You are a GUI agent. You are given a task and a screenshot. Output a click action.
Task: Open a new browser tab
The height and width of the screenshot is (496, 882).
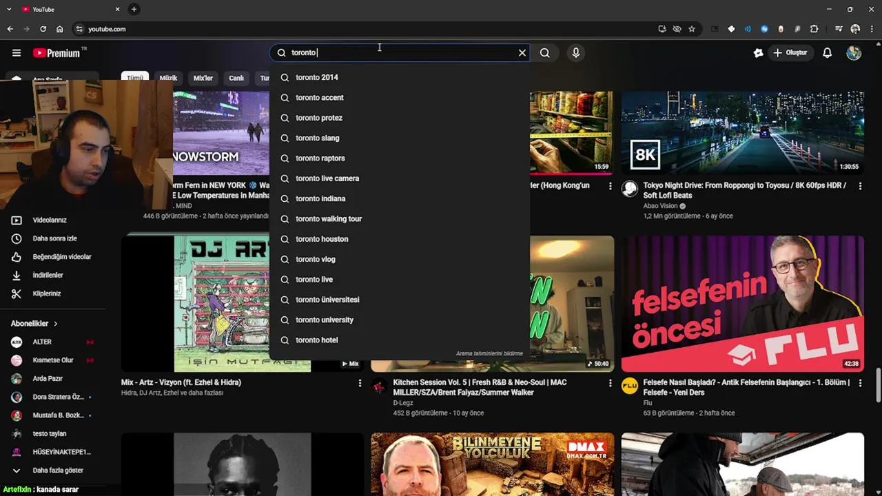(x=134, y=9)
